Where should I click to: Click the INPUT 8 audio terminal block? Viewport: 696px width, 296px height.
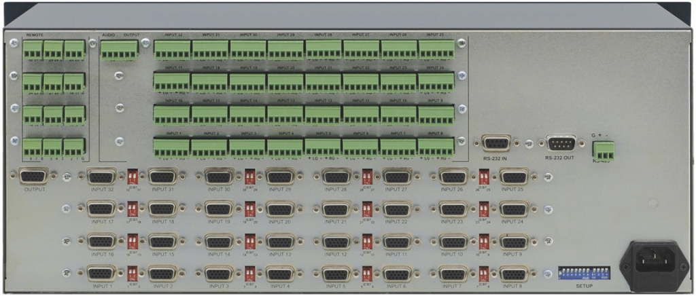(x=436, y=147)
